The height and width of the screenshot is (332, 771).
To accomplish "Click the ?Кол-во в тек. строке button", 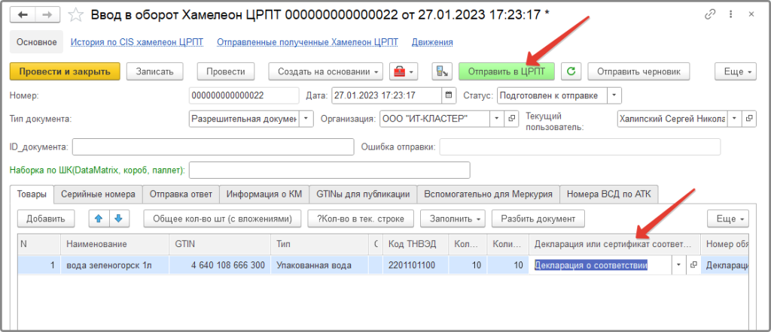I will (361, 219).
